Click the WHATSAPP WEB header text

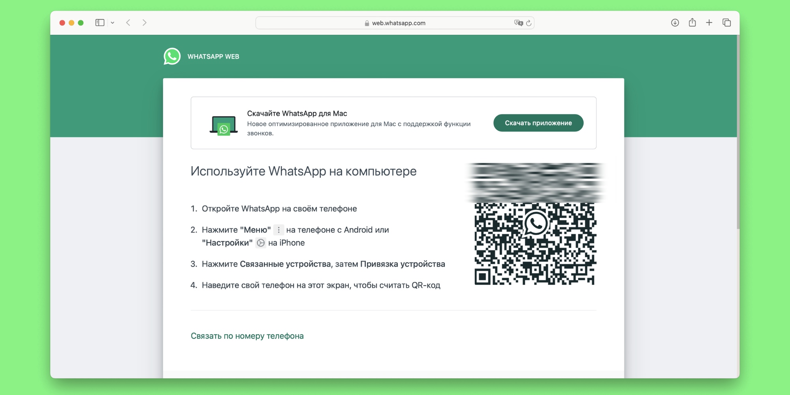(x=213, y=56)
